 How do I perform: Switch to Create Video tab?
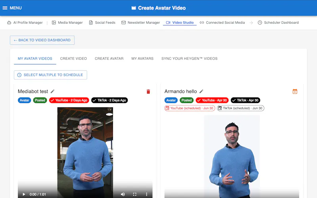pyautogui.click(x=73, y=59)
